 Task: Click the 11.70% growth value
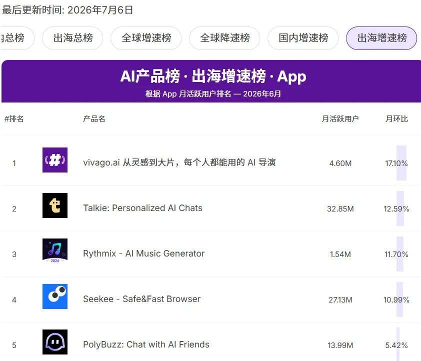tap(396, 254)
